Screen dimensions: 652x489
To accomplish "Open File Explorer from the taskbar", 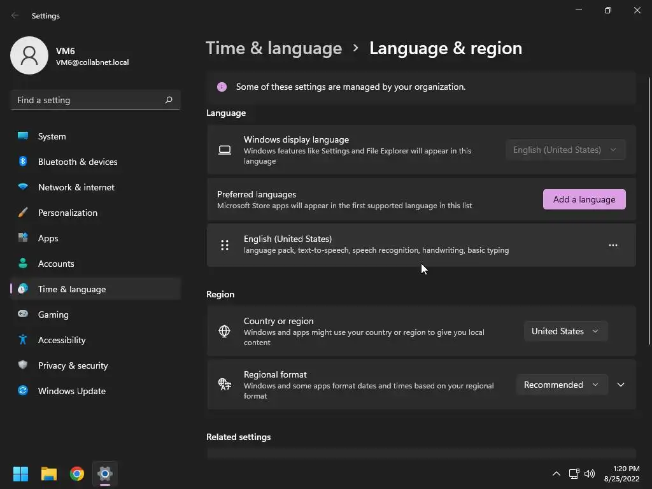I will [x=48, y=474].
